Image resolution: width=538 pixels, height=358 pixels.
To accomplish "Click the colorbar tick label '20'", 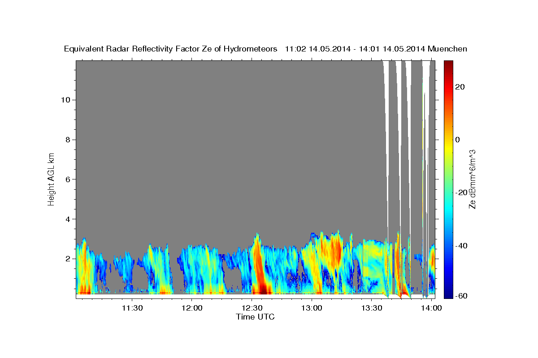I will [460, 87].
